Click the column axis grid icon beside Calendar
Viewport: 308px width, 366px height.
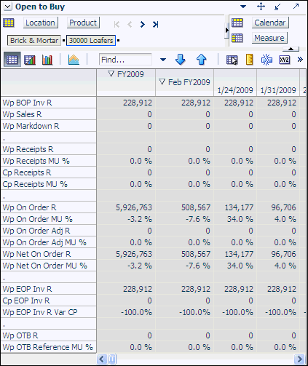pos(237,23)
